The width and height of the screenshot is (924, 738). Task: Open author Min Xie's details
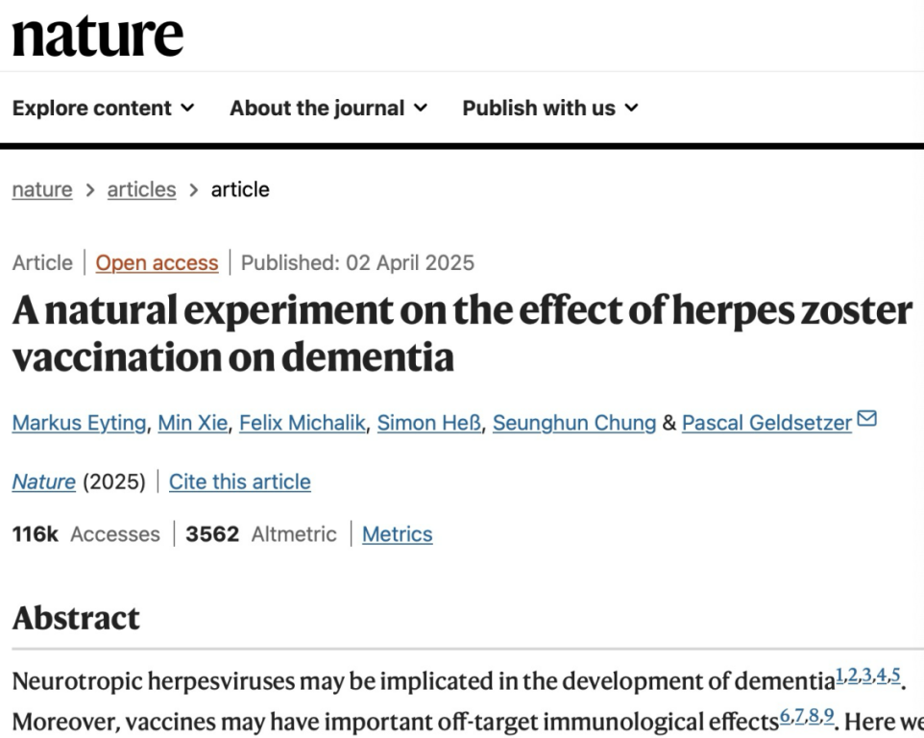[193, 423]
